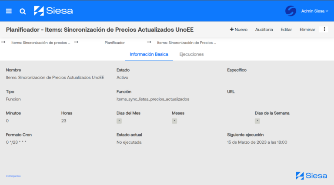334x185 pixels.
Task: Select the Información Basica tab
Action: pos(149,54)
